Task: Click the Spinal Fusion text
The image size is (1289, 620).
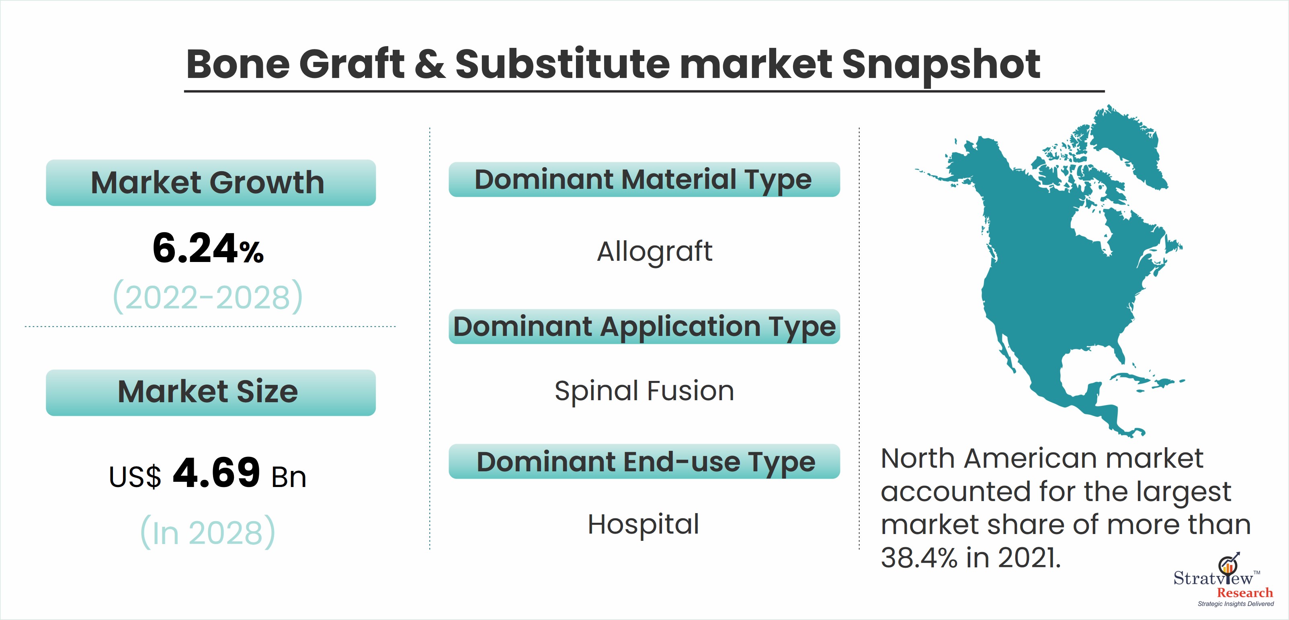Action: [x=645, y=391]
